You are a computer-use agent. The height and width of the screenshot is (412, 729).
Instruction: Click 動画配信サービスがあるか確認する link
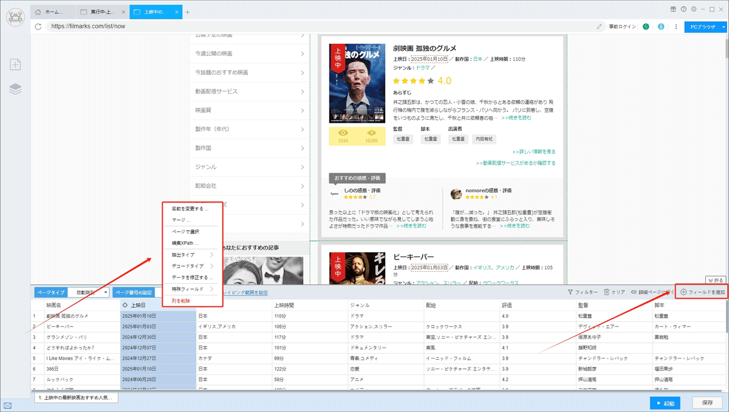[516, 163]
